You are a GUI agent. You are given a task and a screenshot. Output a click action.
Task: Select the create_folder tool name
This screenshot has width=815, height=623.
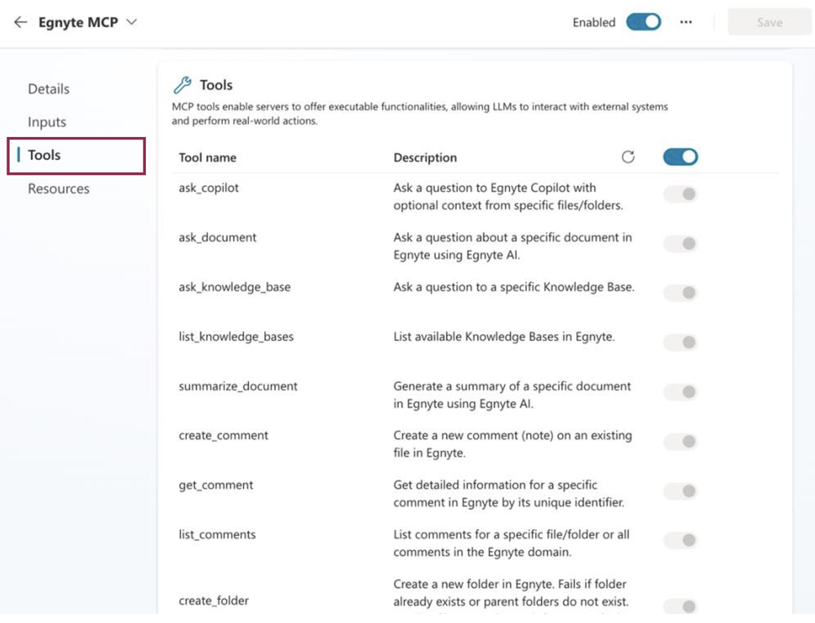coord(214,601)
